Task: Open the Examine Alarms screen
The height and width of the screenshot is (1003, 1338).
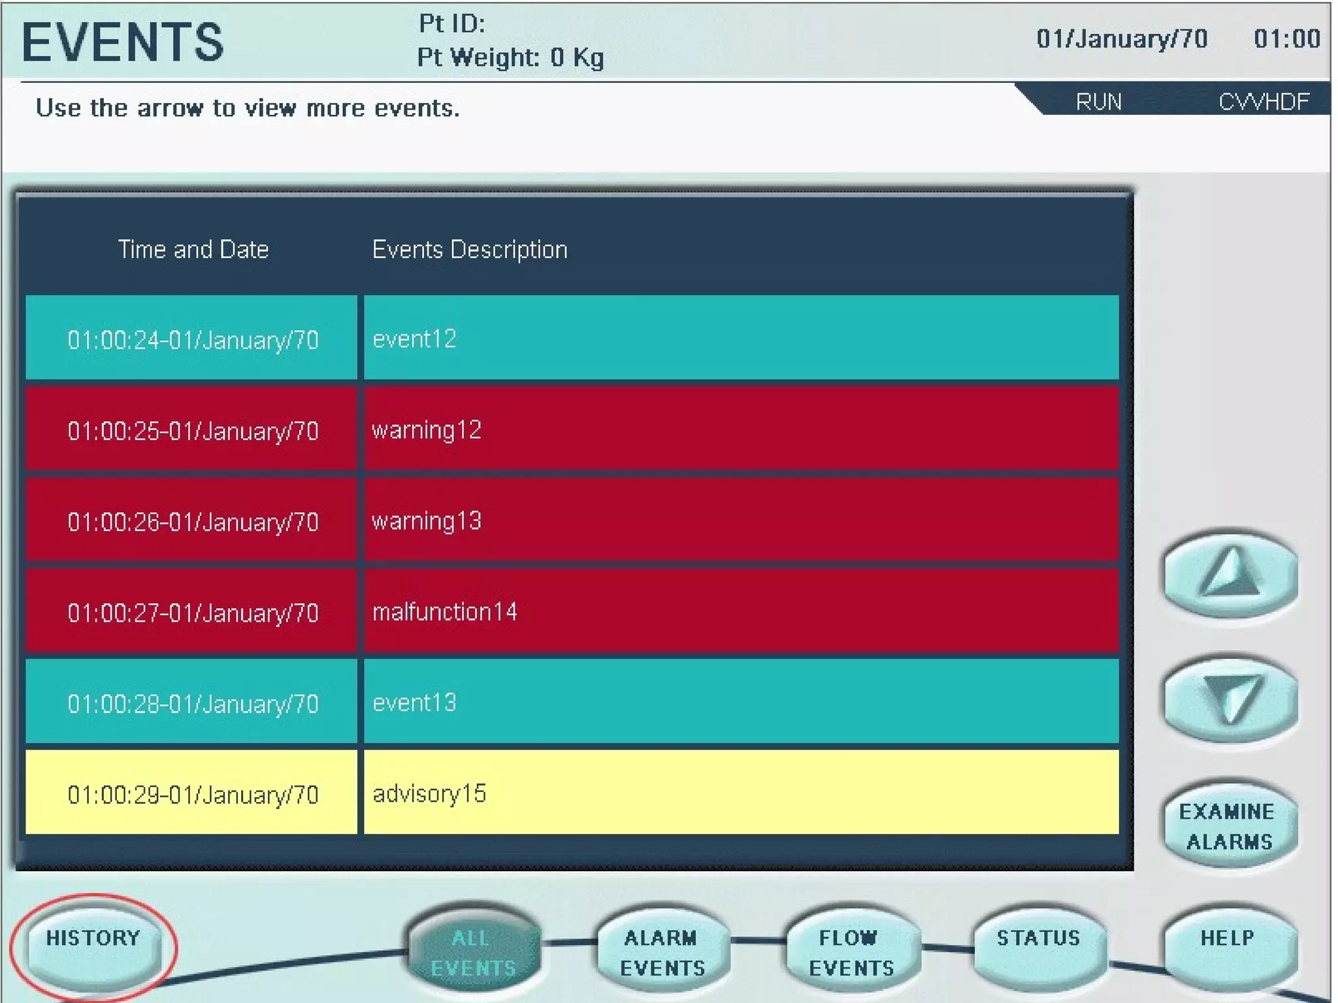Action: pos(1229,826)
